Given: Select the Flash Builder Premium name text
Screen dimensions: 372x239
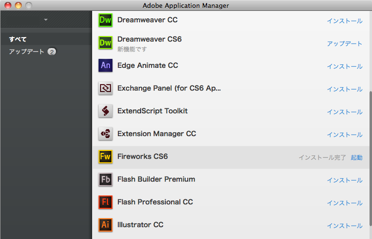Looking at the screenshot, I should 156,179.
